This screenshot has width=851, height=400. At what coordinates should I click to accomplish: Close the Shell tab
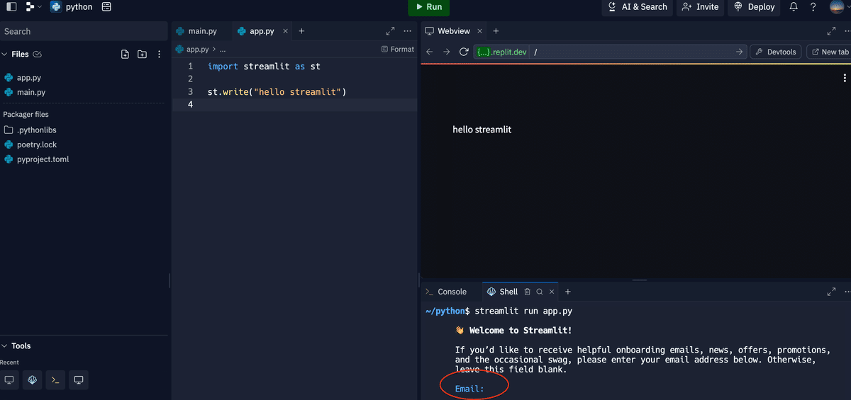(x=552, y=292)
